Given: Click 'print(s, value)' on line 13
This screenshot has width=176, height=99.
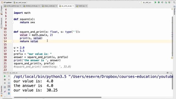Looking at the screenshot, I should coord(31,38).
